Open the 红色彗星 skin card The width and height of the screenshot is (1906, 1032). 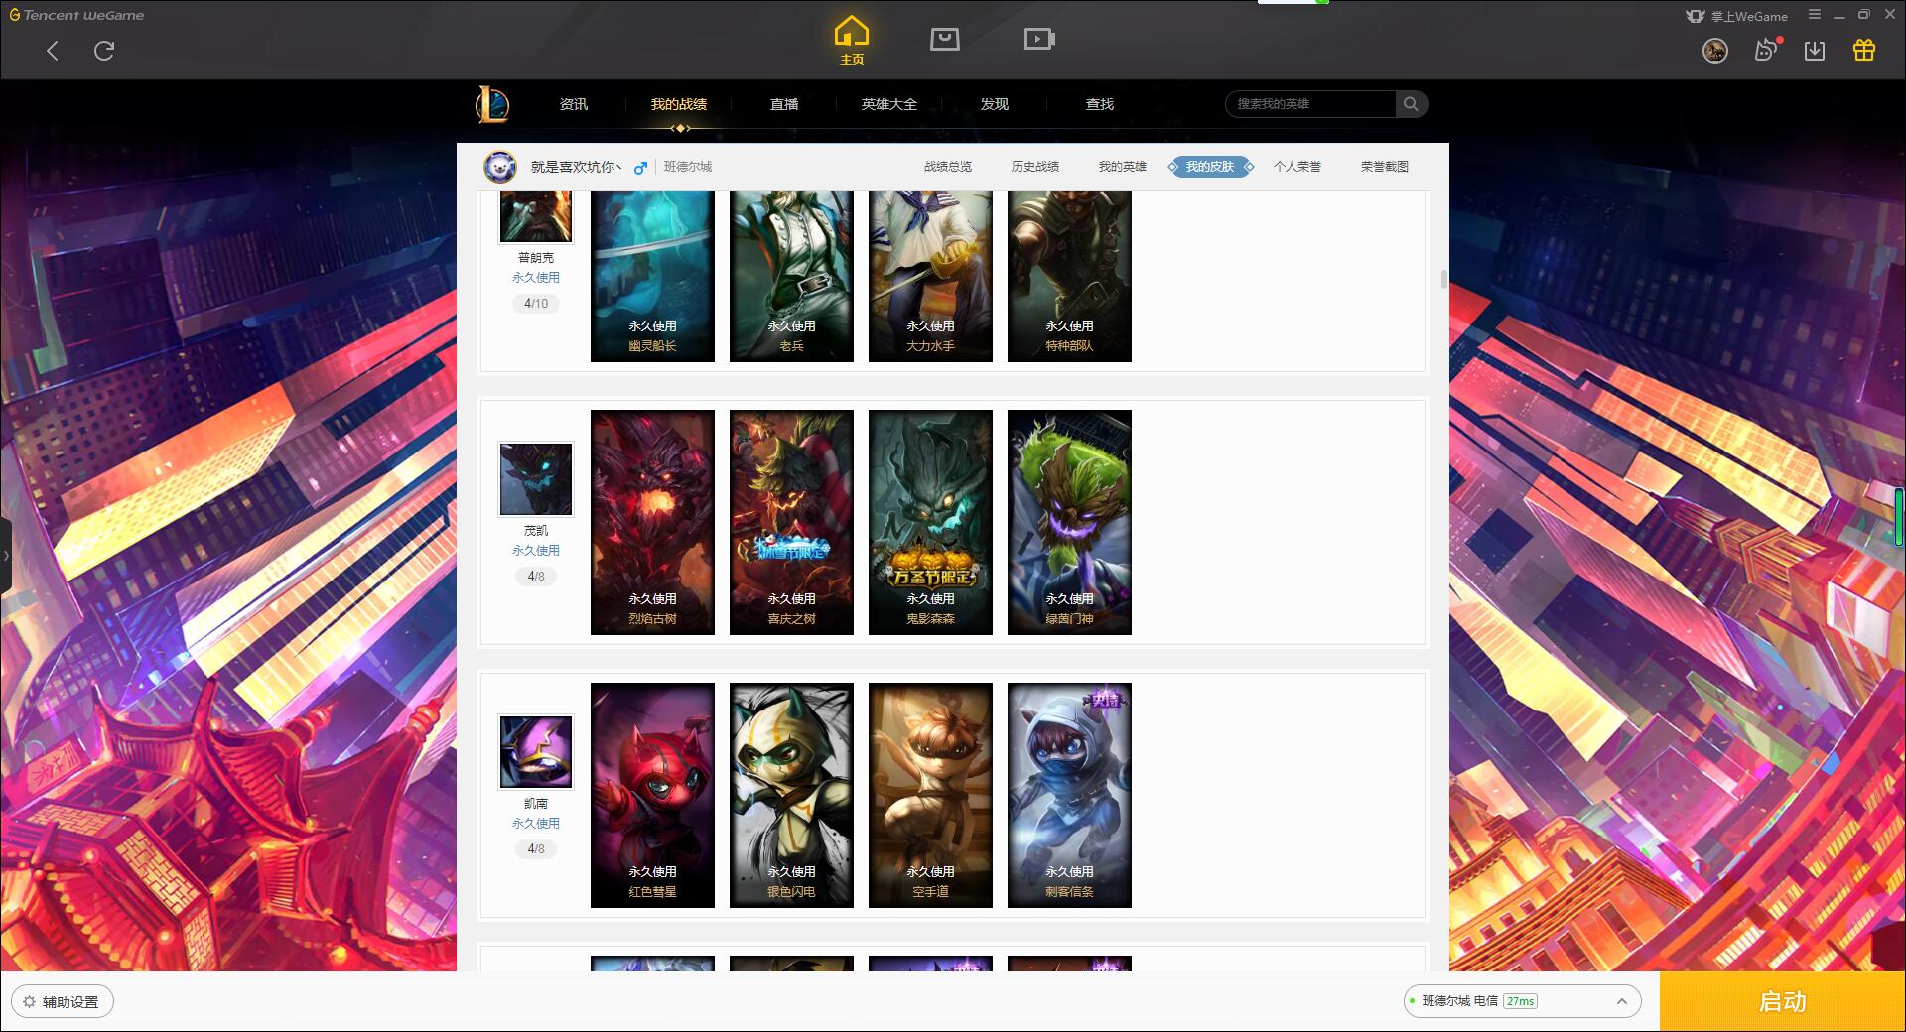click(652, 795)
